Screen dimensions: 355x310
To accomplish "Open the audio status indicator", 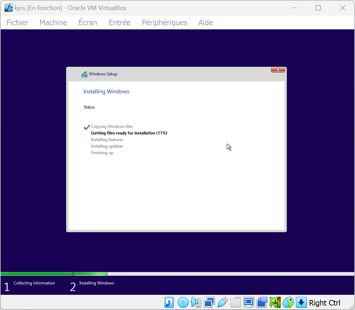I will [x=196, y=302].
